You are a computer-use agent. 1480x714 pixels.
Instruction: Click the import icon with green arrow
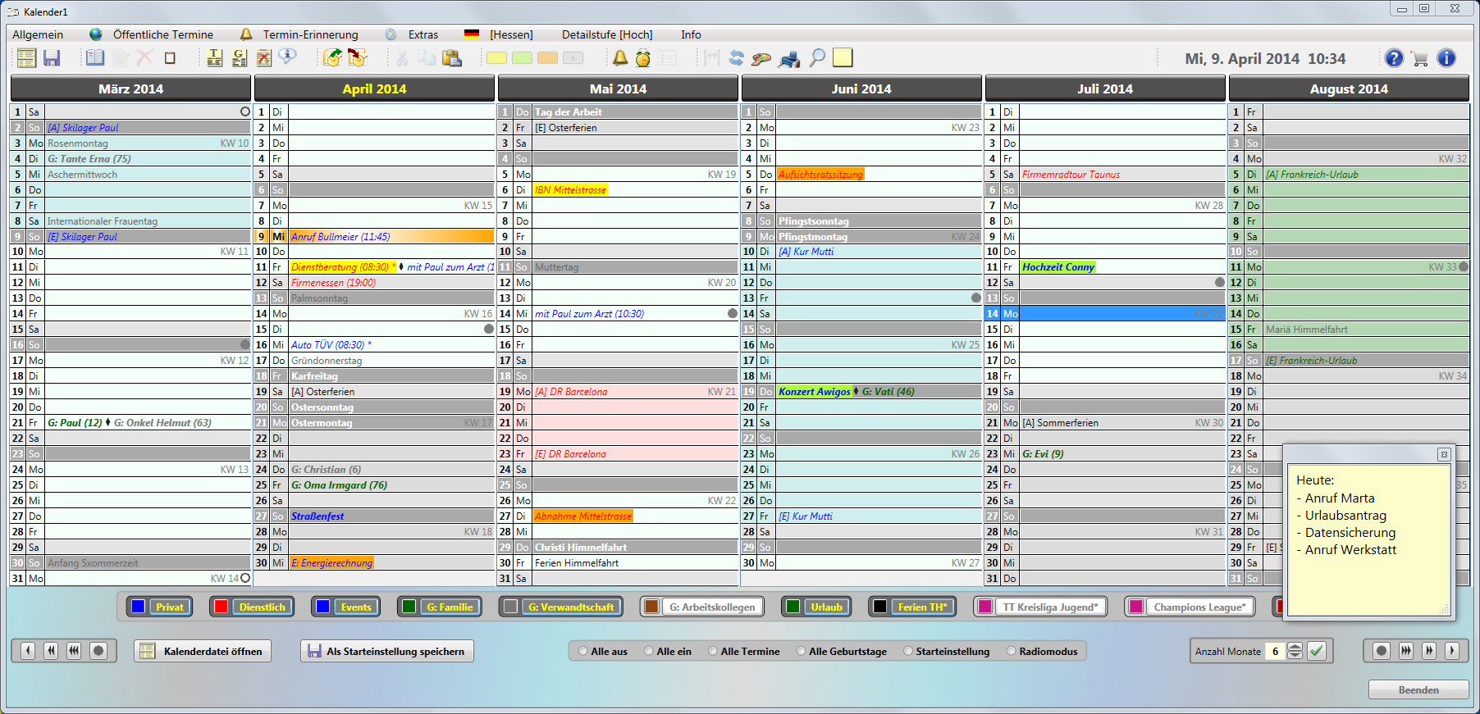332,58
